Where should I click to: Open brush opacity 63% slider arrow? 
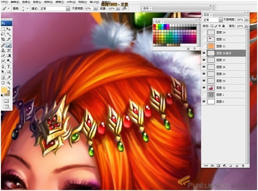95,9
